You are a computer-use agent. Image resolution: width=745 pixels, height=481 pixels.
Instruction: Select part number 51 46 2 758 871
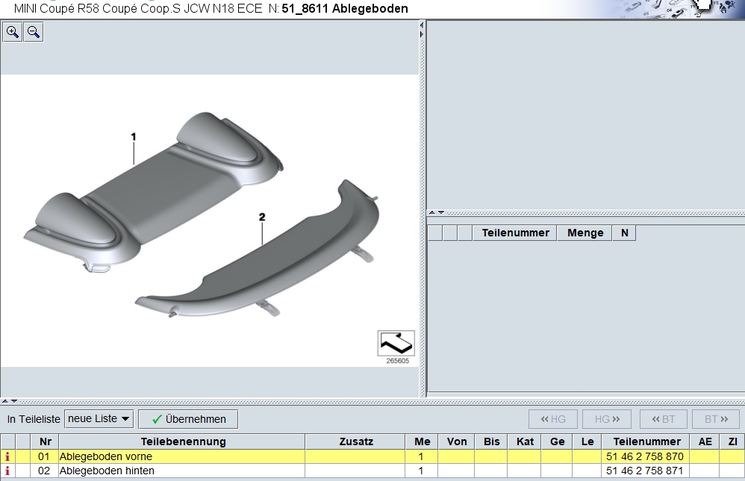[644, 471]
